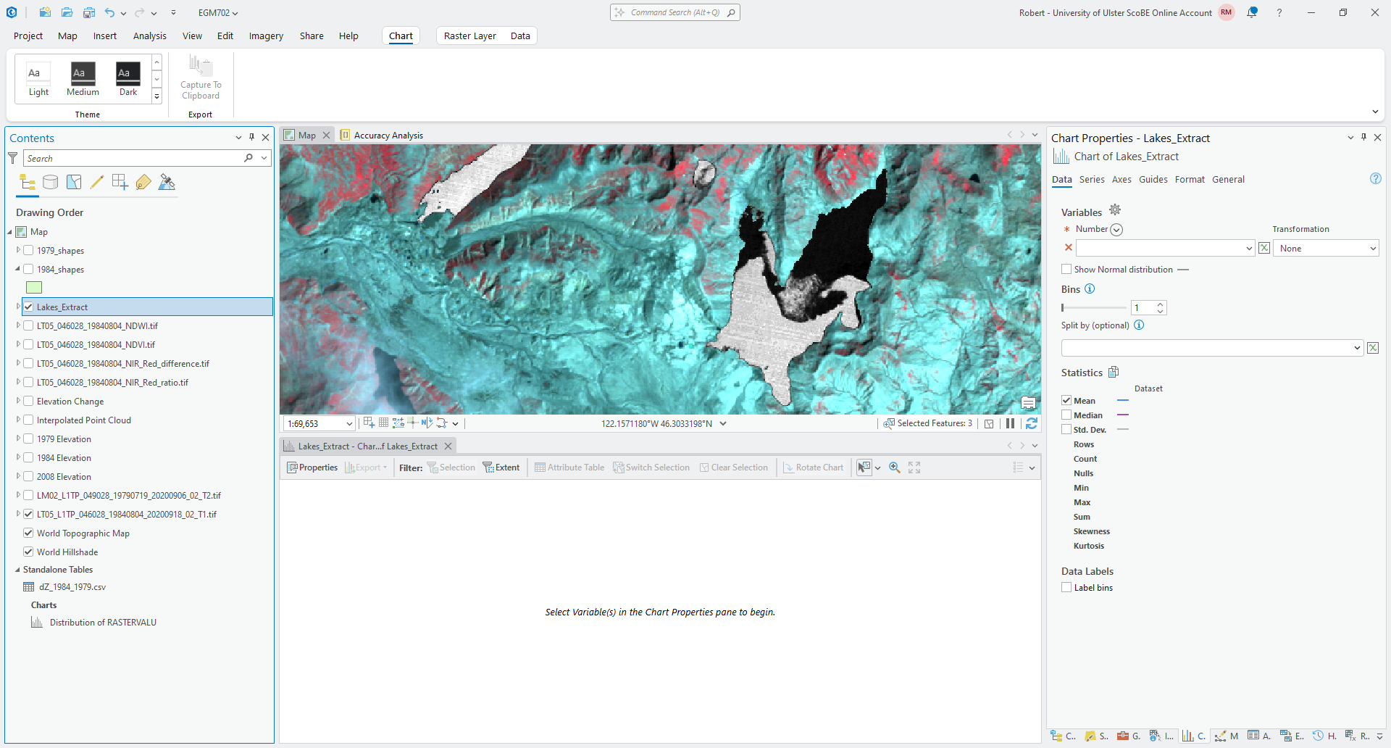Viewport: 1391px width, 748px height.
Task: Open the Split by optional dropdown
Action: click(1212, 349)
